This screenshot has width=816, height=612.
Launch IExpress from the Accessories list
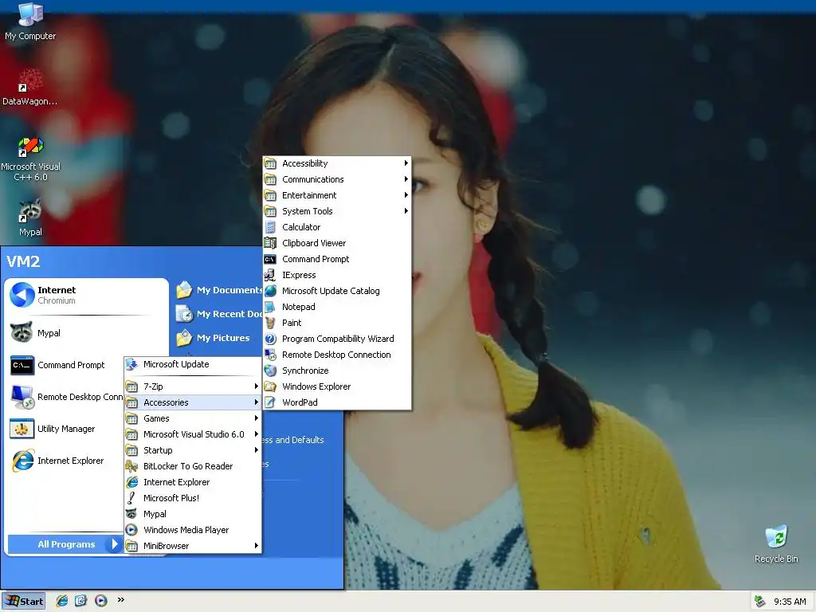click(337, 275)
